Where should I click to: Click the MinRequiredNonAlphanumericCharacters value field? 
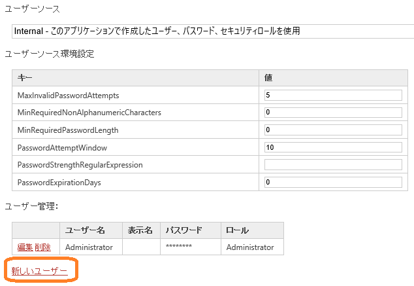[333, 113]
